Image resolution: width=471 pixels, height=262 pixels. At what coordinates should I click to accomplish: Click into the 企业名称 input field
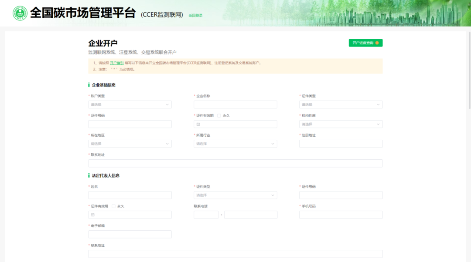click(x=235, y=104)
